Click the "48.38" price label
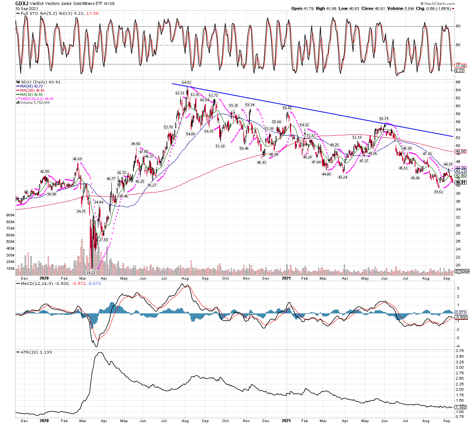Viewport: 470px width, 424px height. pos(407,149)
